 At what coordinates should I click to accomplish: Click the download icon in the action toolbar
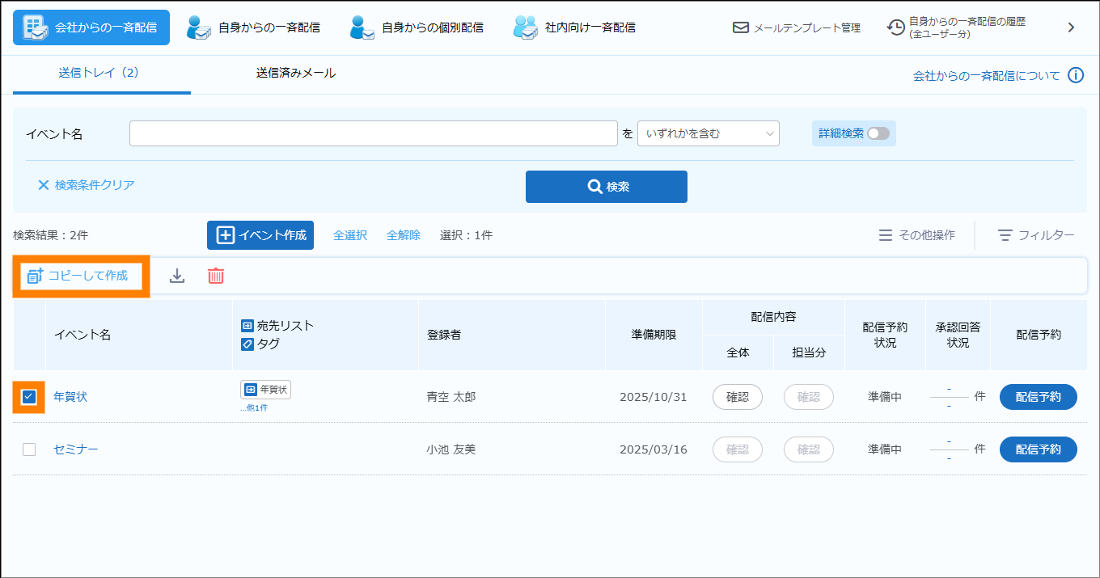click(x=177, y=276)
